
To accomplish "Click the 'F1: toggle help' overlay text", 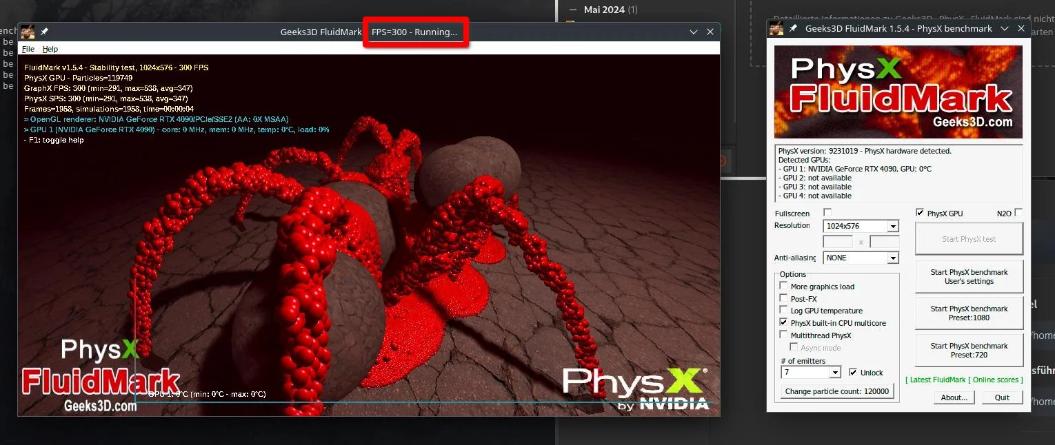I will point(54,140).
